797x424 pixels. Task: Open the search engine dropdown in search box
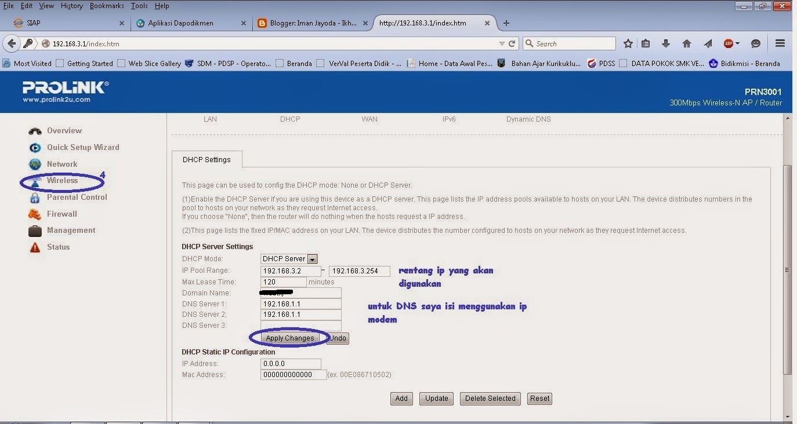(528, 43)
